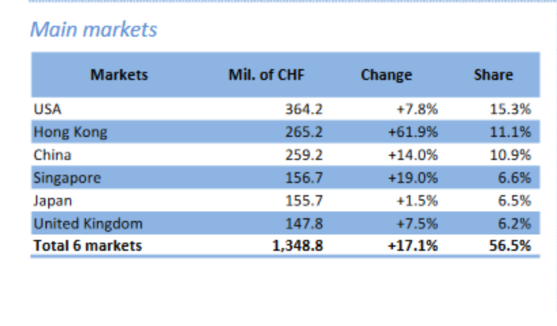Select the "Total 6 markets" label
This screenshot has width=557, height=326.
(x=88, y=245)
